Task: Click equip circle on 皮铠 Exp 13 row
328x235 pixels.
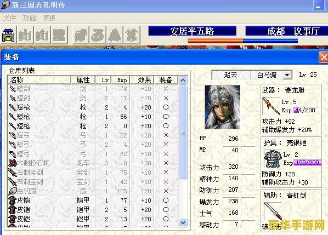Action: 166,219
